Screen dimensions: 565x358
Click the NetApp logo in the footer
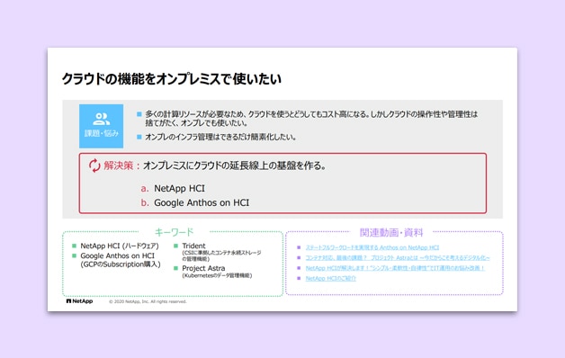(x=80, y=301)
